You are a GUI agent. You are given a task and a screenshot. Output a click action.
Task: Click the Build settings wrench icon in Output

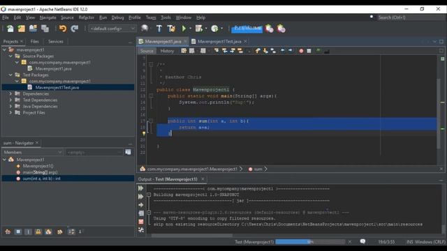click(141, 229)
